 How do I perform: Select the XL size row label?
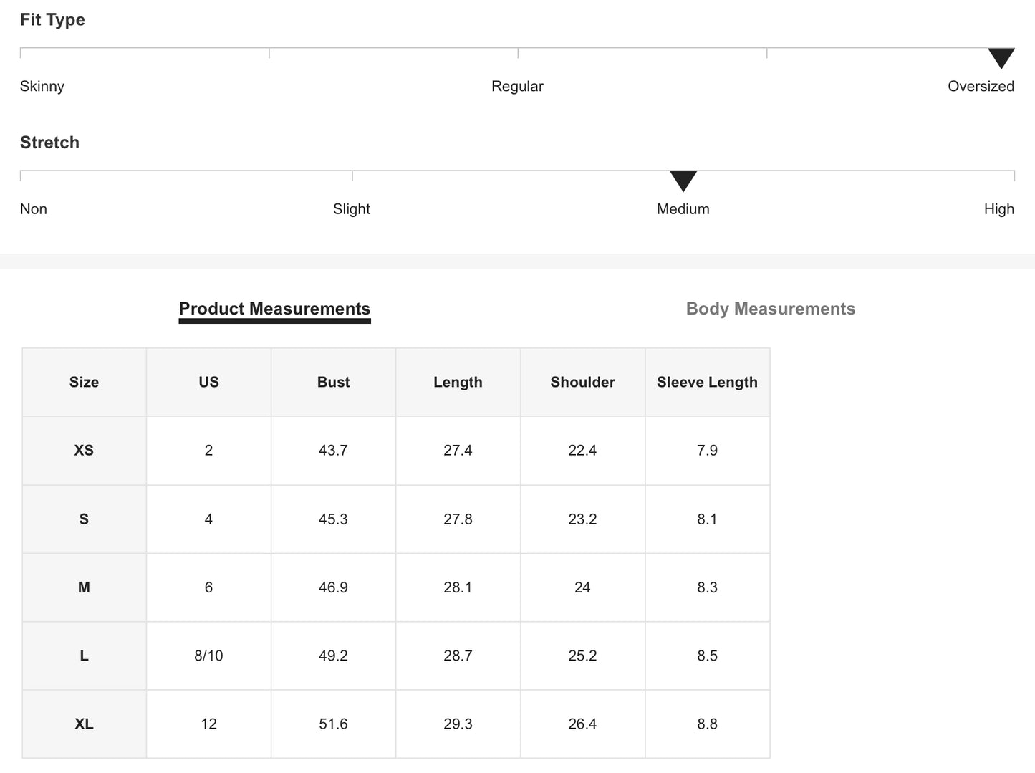click(84, 724)
